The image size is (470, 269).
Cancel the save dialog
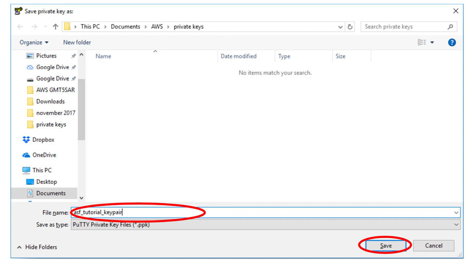(x=433, y=246)
